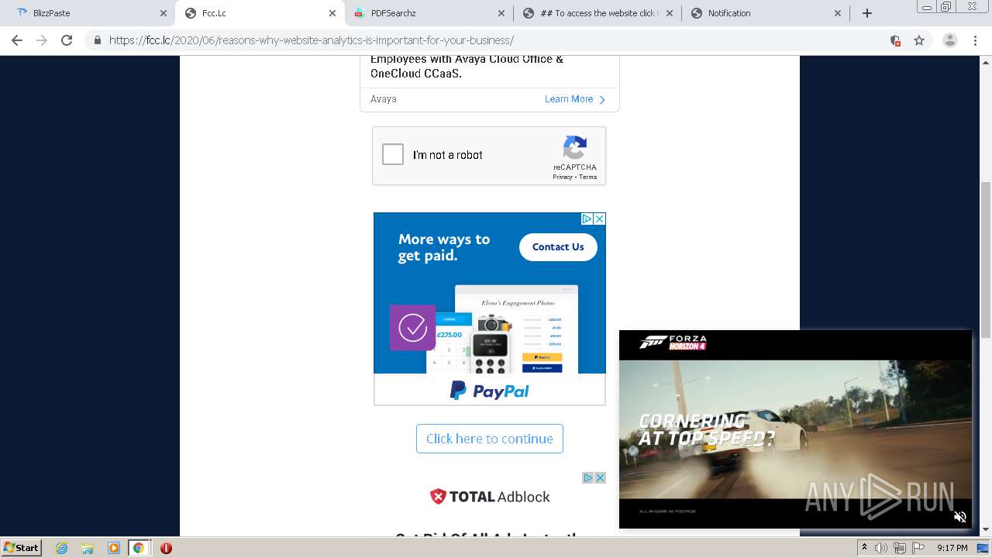Select the Fcc.Lc tab
The image size is (992, 558).
[260, 13]
